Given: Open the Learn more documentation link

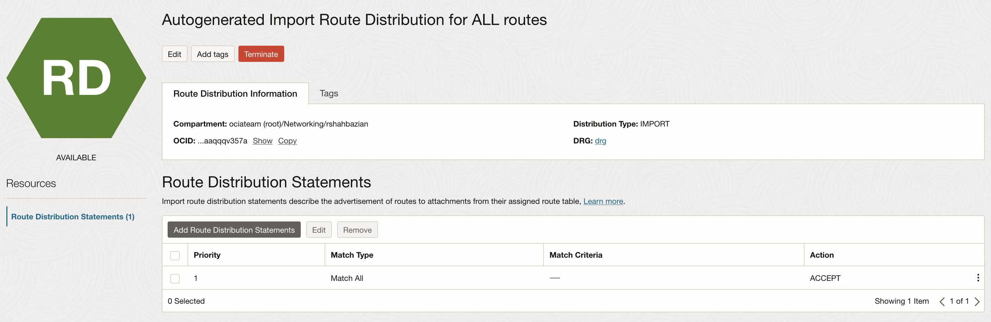Looking at the screenshot, I should click(x=603, y=201).
